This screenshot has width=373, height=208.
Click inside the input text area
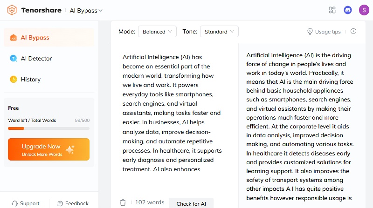[x=172, y=112]
